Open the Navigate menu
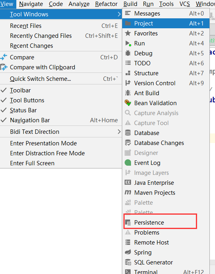Image resolution: width=215 pixels, height=274 pixels. tap(31, 4)
